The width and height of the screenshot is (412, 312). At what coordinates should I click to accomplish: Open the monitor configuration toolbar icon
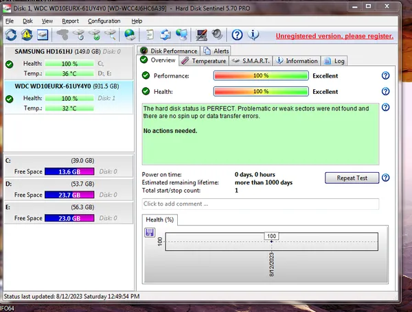(x=201, y=35)
